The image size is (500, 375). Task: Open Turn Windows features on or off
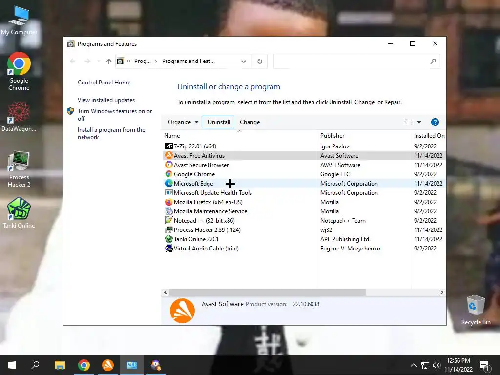click(115, 115)
